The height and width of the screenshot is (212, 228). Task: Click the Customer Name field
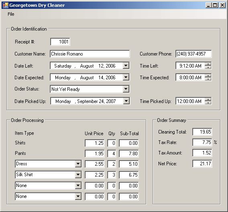click(x=90, y=54)
